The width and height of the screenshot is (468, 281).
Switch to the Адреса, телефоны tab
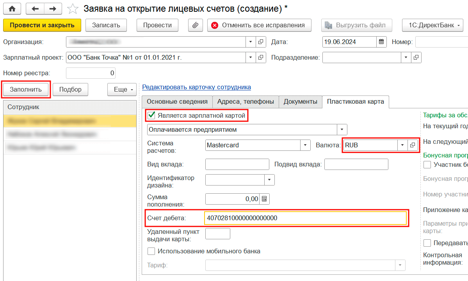pyautogui.click(x=246, y=102)
